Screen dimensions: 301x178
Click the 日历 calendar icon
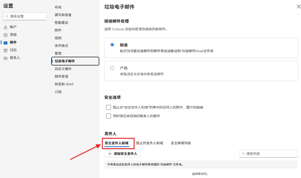tap(5, 50)
